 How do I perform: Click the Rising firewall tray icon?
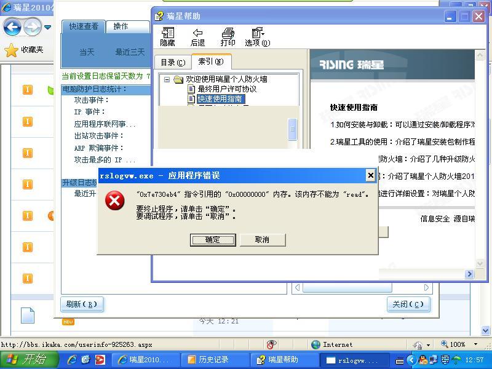click(x=445, y=360)
